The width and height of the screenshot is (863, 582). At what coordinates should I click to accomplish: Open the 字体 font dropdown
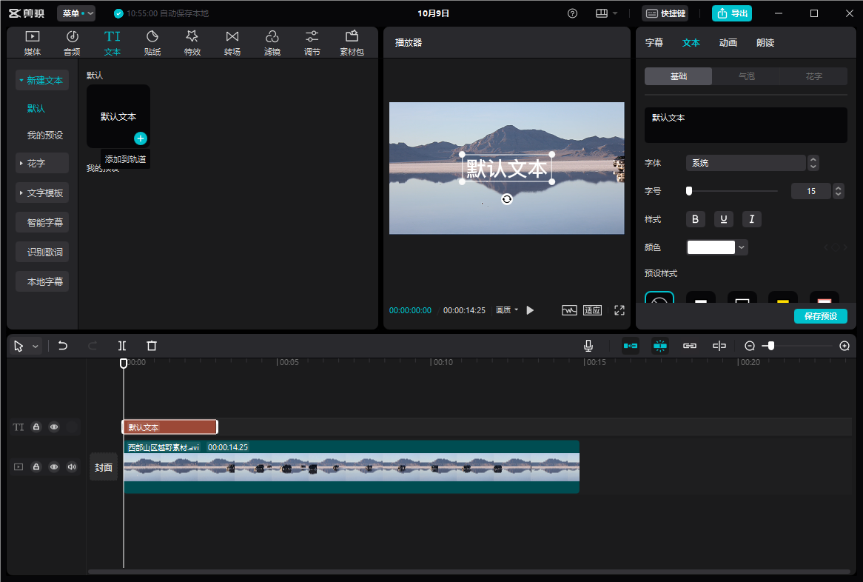point(746,163)
